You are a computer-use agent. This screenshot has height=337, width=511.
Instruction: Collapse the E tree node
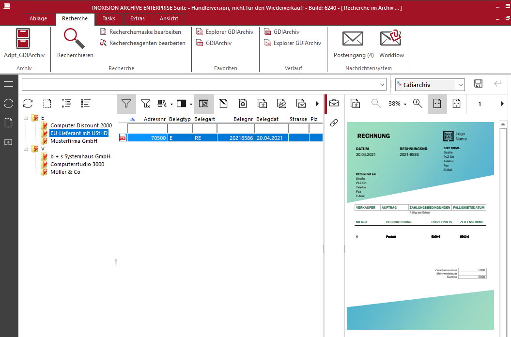pos(26,118)
